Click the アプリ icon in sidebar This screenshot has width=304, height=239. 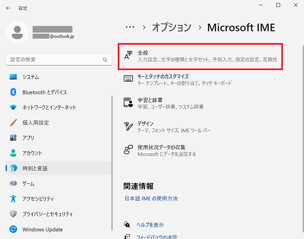pyautogui.click(x=13, y=137)
